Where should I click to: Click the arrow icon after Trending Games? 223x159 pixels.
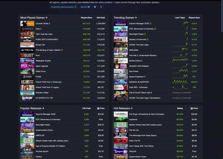click(135, 18)
